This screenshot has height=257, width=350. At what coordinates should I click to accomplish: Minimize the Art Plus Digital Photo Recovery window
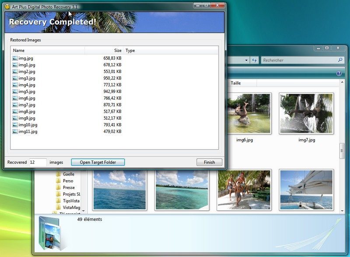pos(198,5)
